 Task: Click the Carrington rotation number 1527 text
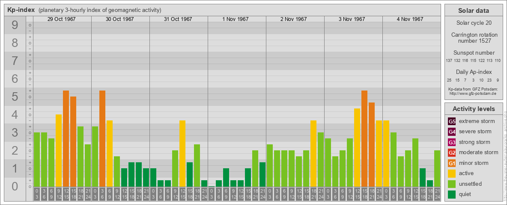tap(474, 38)
